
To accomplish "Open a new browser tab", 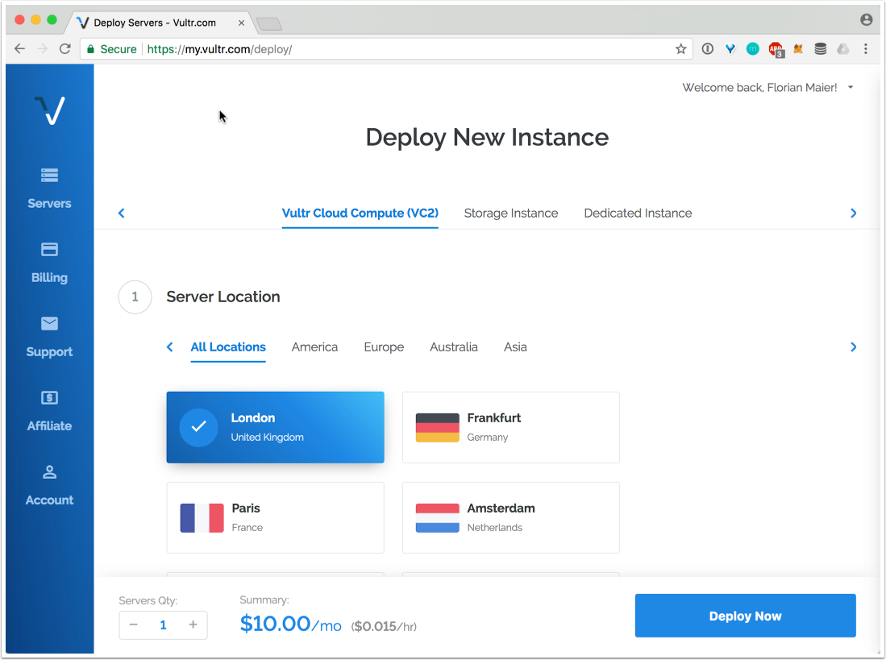I will pyautogui.click(x=269, y=23).
